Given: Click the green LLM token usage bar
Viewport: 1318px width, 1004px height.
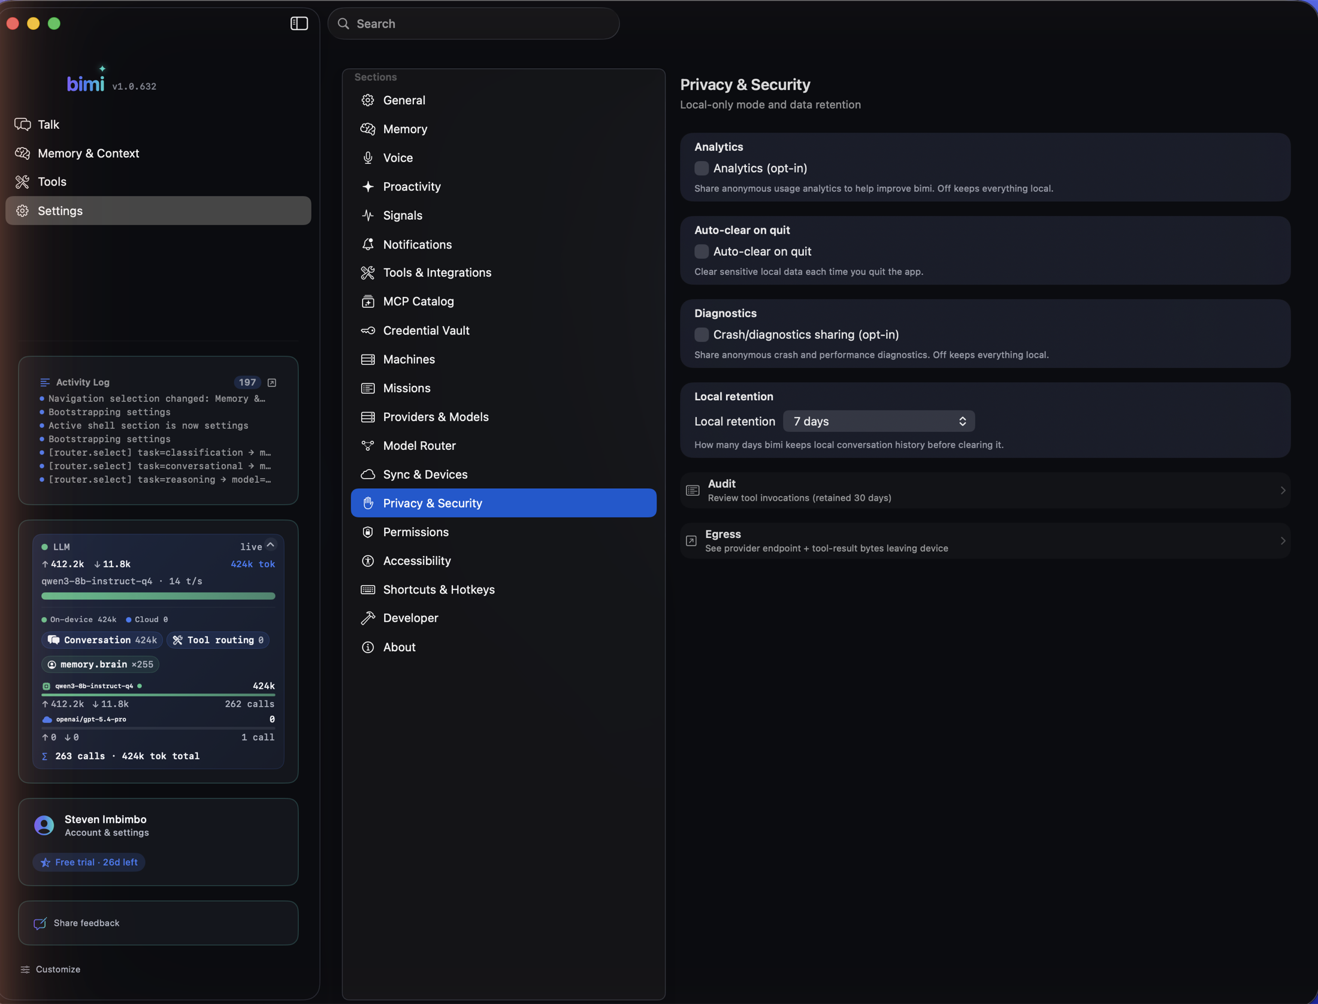Looking at the screenshot, I should click(x=158, y=596).
